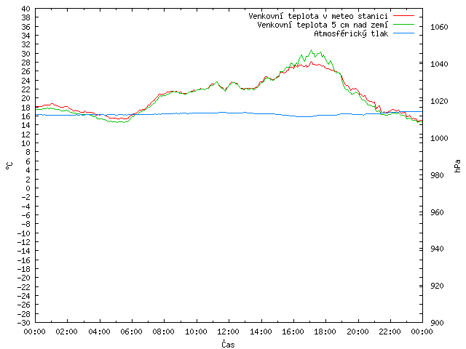Click right axis label 1000

click(439, 138)
